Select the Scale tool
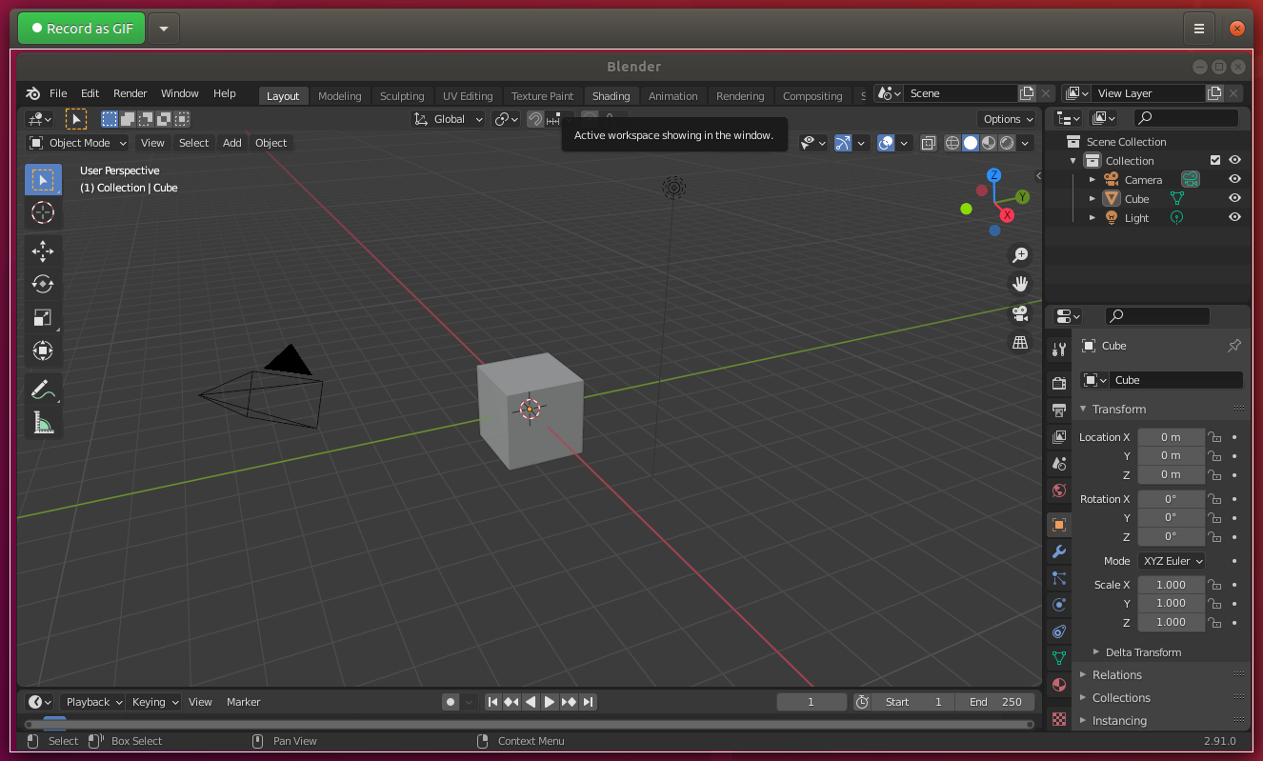 point(43,317)
